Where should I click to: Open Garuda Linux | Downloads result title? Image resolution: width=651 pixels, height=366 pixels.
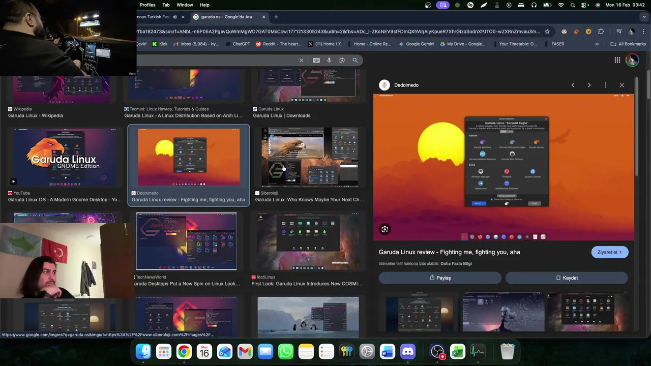point(282,116)
